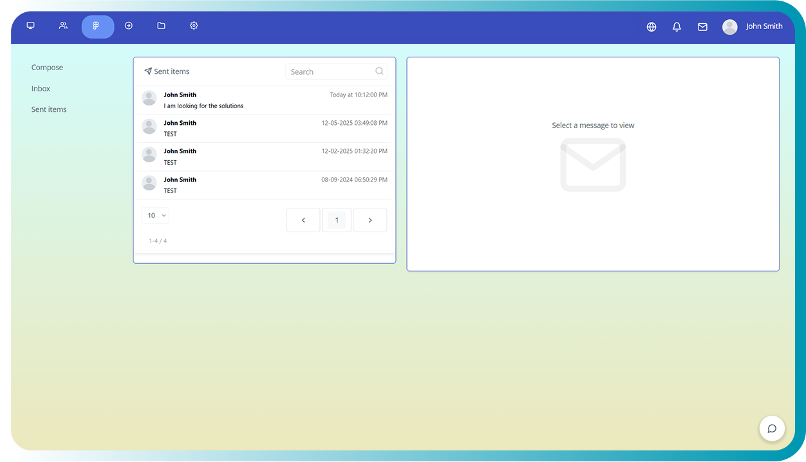Select page 1 in pagination
806x462 pixels.
coord(337,220)
